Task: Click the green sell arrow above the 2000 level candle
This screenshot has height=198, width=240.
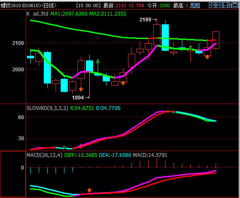Action: pos(98,62)
